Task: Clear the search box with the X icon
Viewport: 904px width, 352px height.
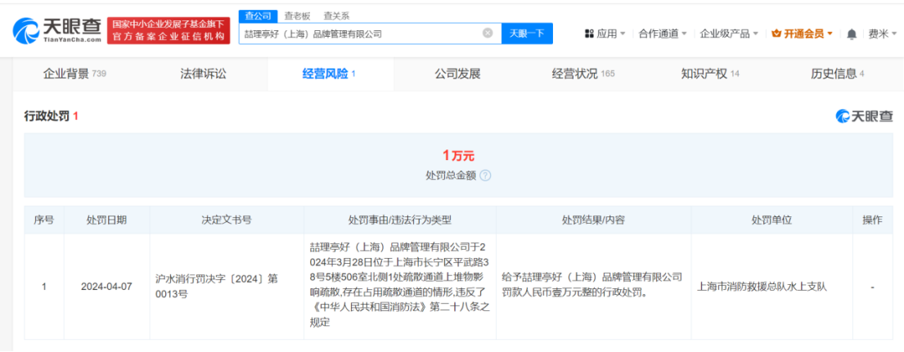Action: pyautogui.click(x=488, y=33)
